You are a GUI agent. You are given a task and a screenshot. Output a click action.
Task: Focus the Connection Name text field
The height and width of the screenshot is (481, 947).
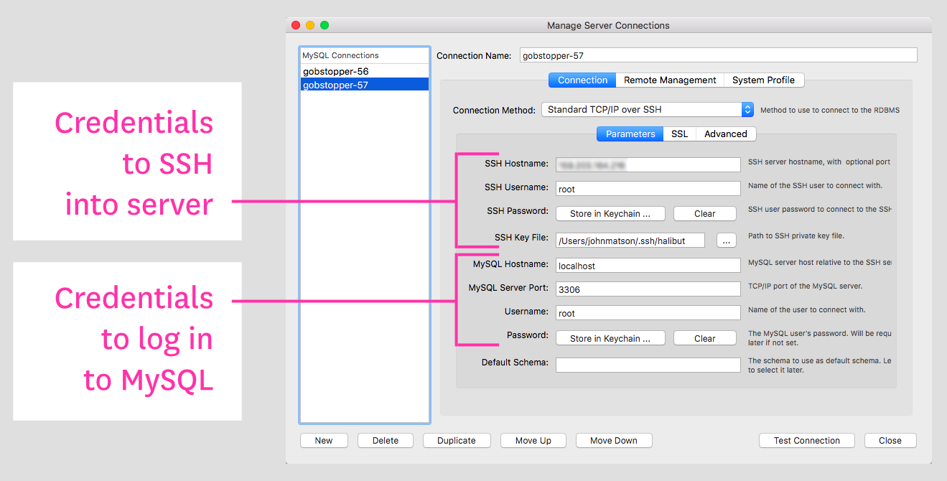[718, 55]
